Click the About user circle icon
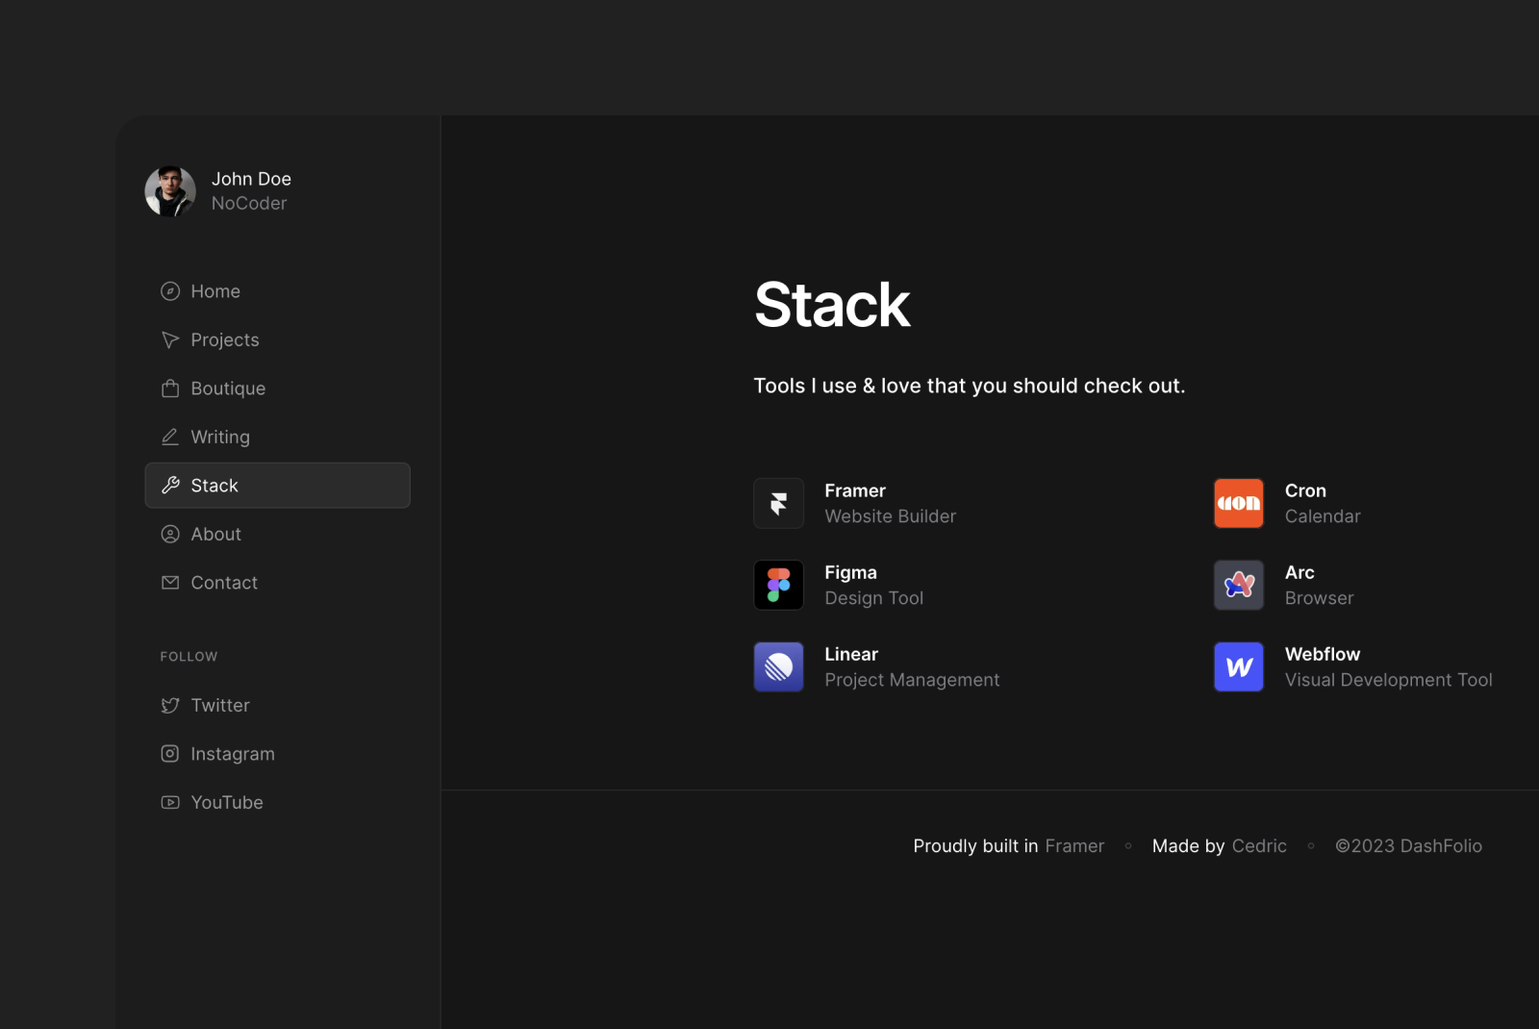This screenshot has height=1029, width=1539. click(170, 534)
